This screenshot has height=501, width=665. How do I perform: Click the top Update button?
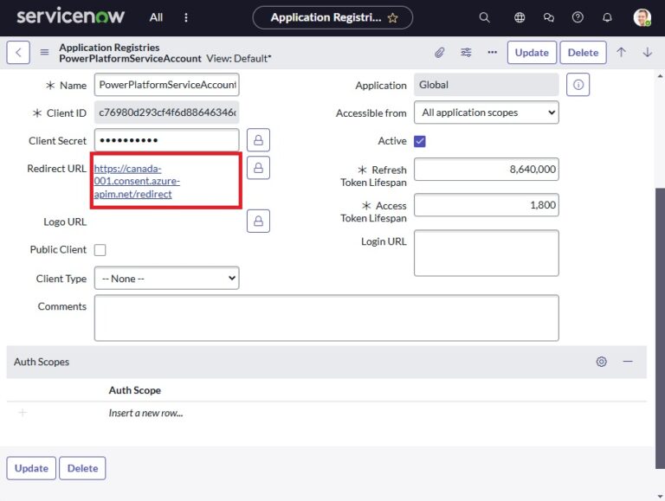pos(532,53)
